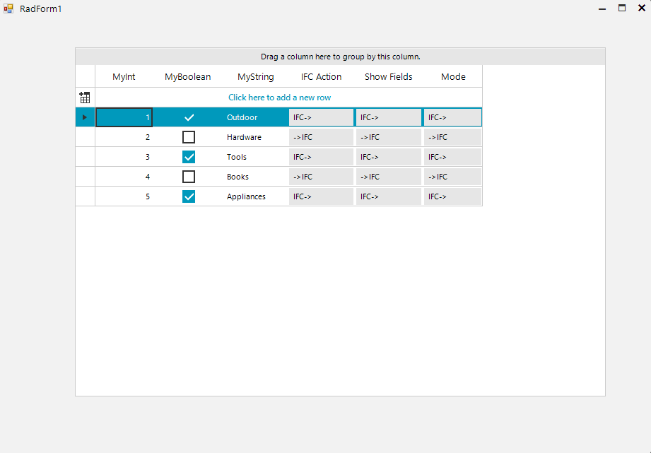The width and height of the screenshot is (651, 453).
Task: Toggle the checkbox in the Outdoor row
Action: click(189, 117)
